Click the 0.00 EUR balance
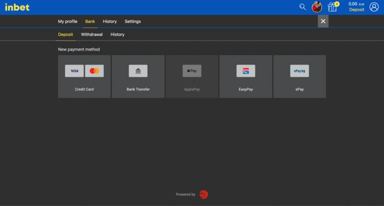 [x=356, y=4]
